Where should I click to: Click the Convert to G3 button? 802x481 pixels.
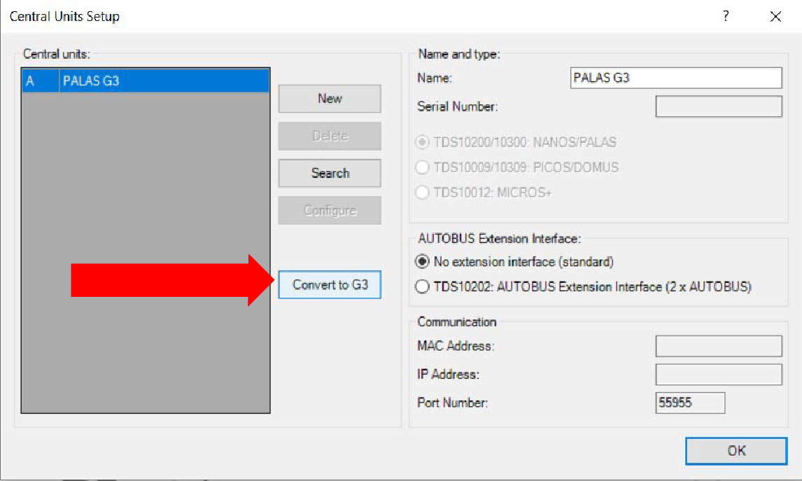[330, 285]
